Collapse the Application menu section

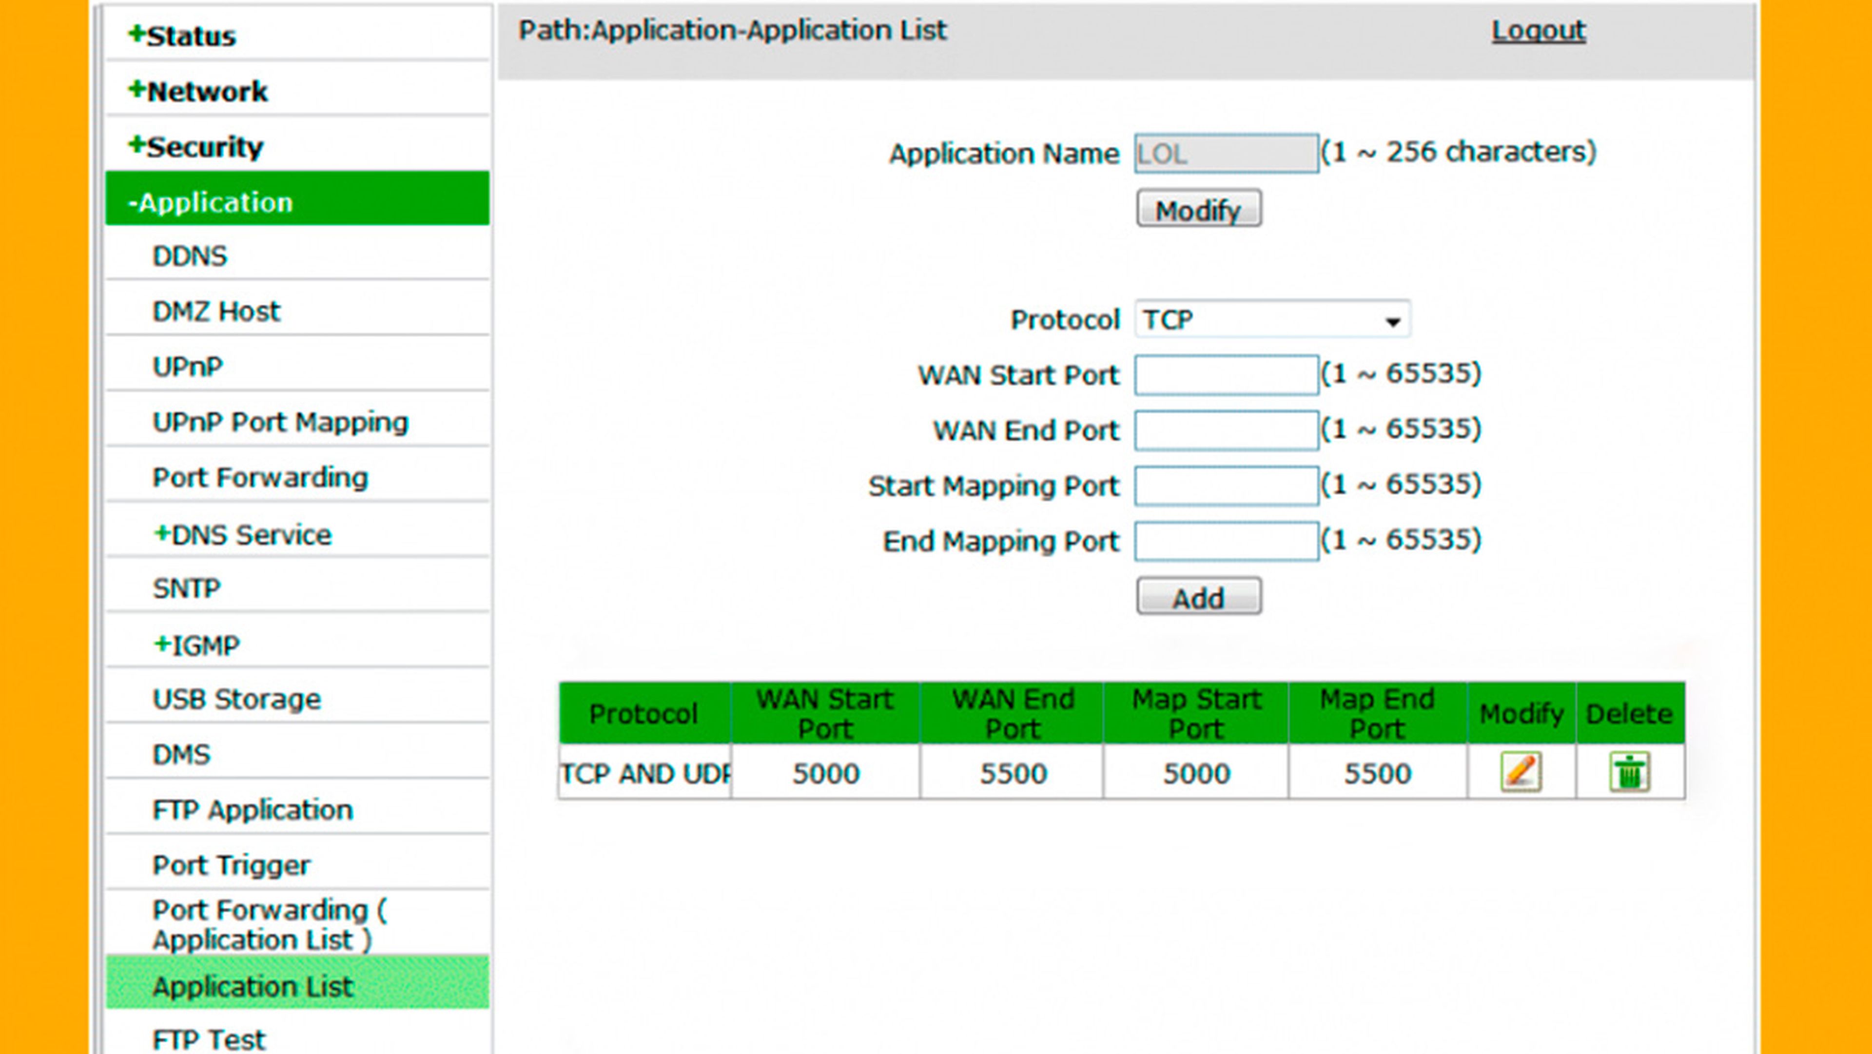click(x=297, y=199)
